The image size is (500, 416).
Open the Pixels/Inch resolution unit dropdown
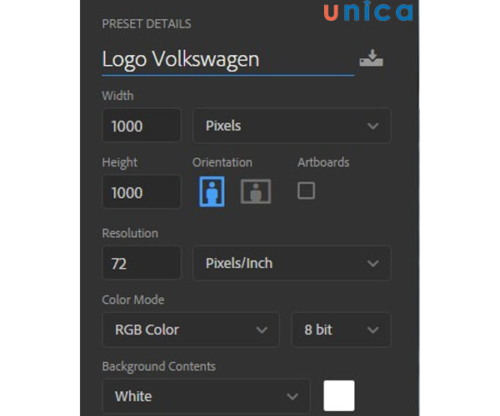pos(292,263)
